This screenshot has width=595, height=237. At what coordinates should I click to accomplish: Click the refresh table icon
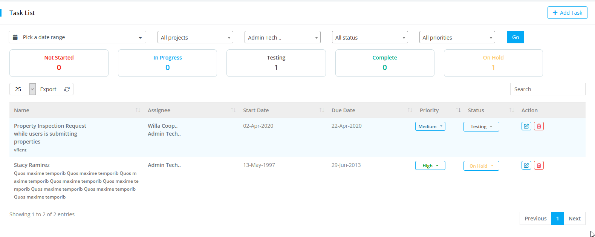(67, 89)
